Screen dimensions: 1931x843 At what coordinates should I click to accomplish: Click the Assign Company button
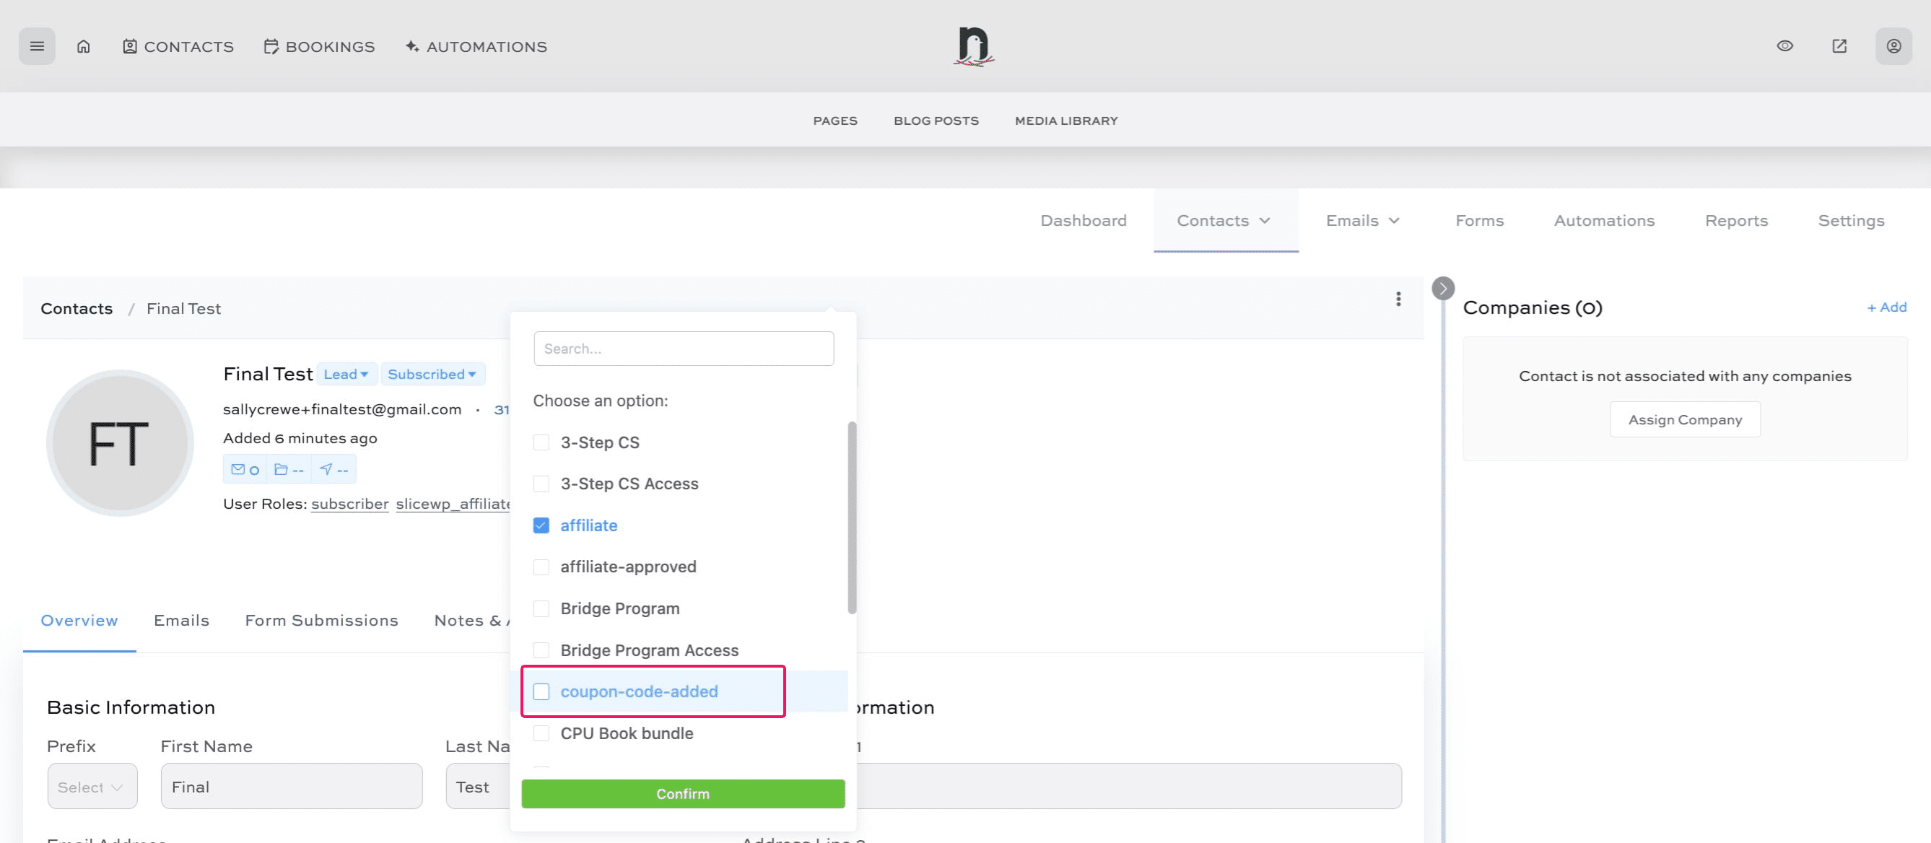click(1684, 419)
